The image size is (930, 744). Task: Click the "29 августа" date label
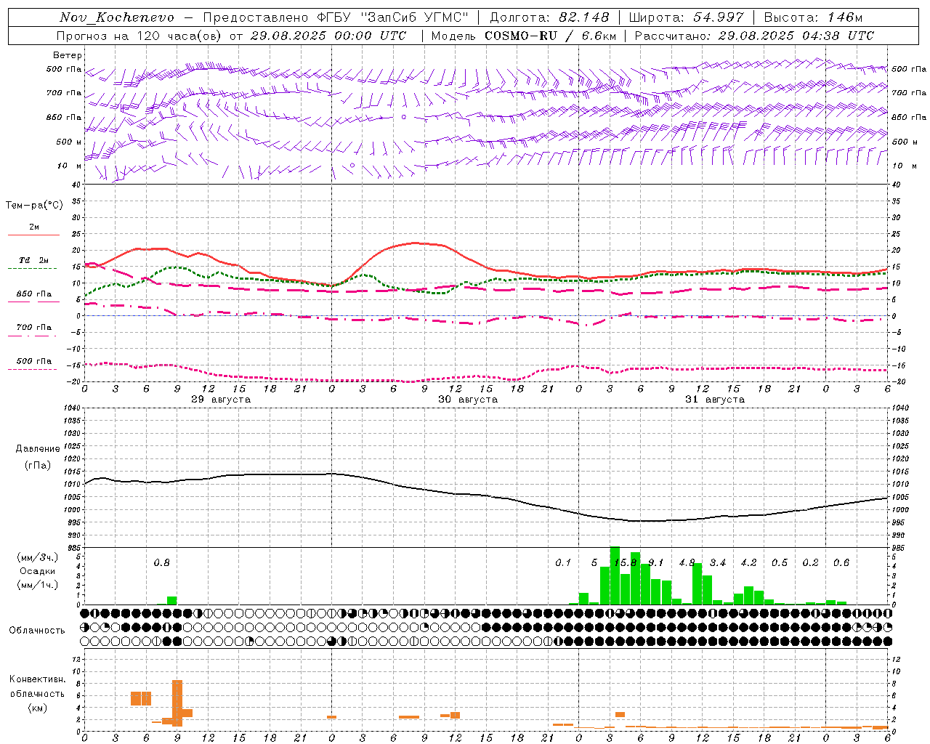point(221,400)
